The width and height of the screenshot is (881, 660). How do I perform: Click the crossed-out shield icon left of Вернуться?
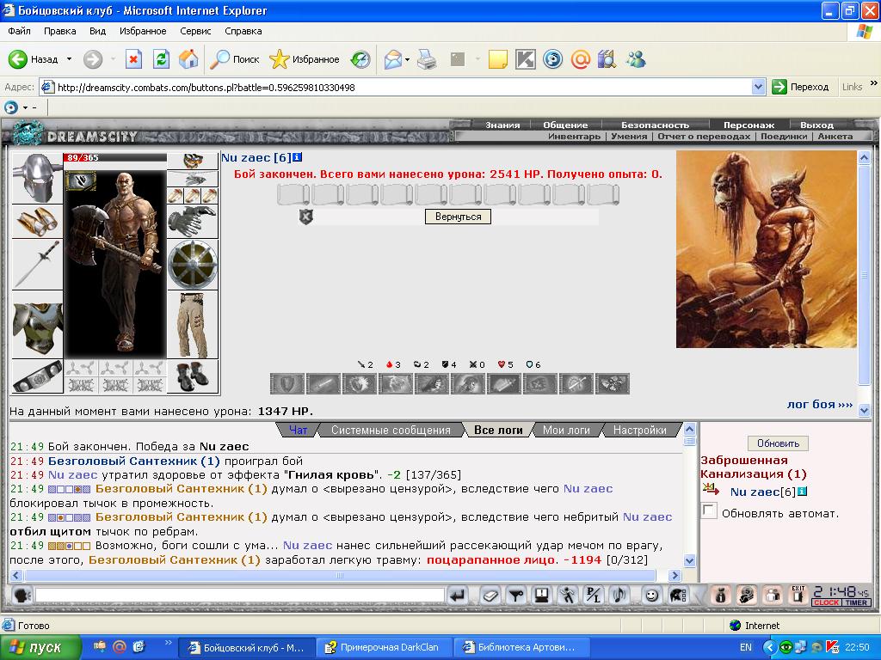pyautogui.click(x=305, y=217)
